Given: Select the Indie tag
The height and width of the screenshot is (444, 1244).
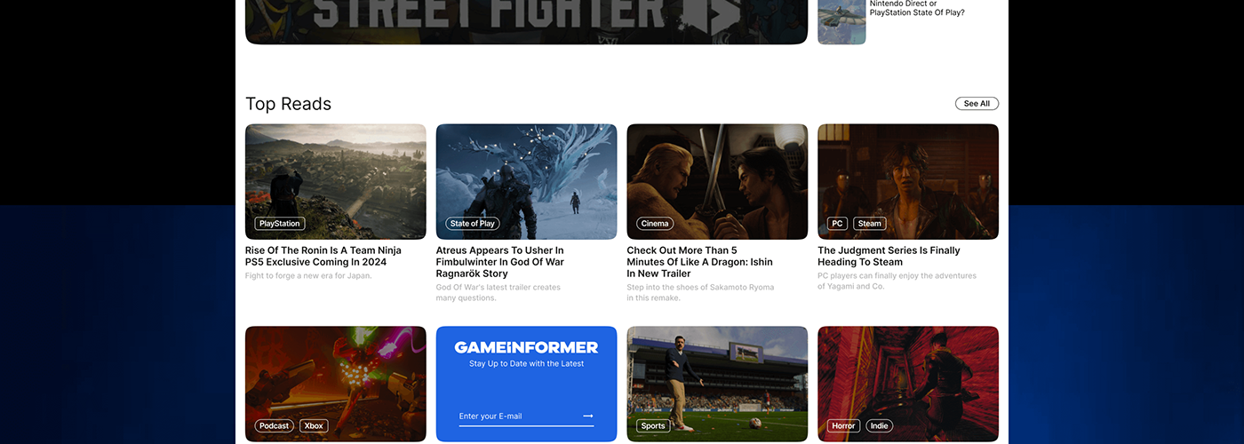Looking at the screenshot, I should [879, 426].
